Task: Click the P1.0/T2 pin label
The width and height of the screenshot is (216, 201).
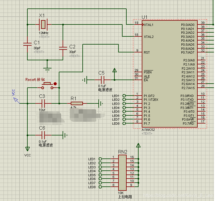Action: (x=149, y=96)
